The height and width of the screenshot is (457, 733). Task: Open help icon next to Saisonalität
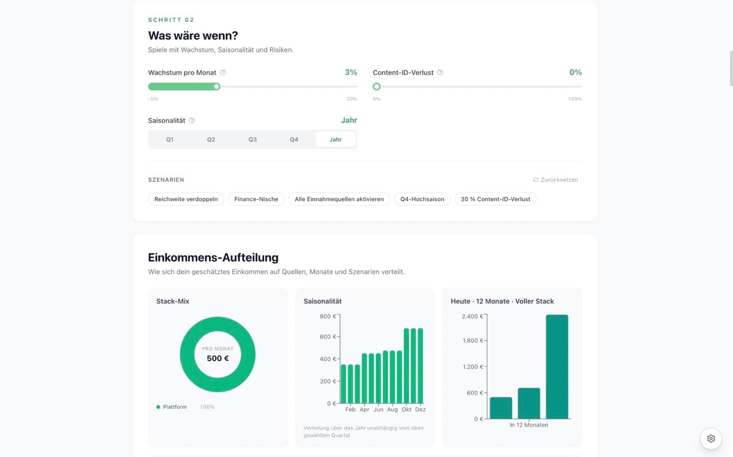coord(192,121)
